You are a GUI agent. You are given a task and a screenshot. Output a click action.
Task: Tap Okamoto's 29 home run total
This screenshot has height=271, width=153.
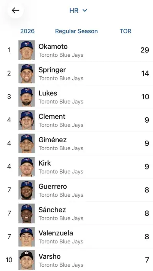pyautogui.click(x=145, y=50)
